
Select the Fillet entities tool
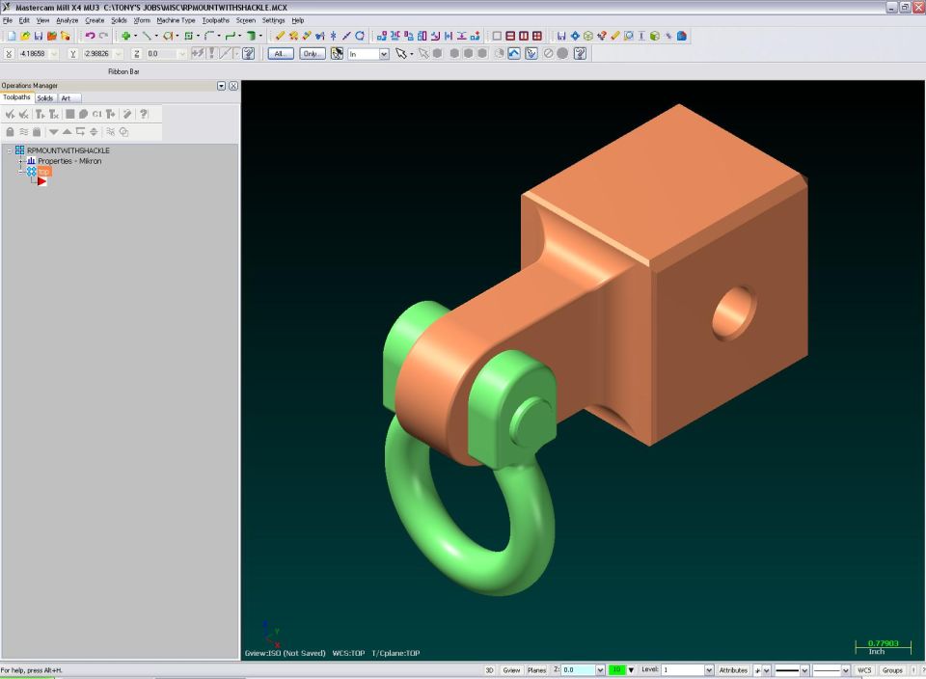[x=209, y=36]
